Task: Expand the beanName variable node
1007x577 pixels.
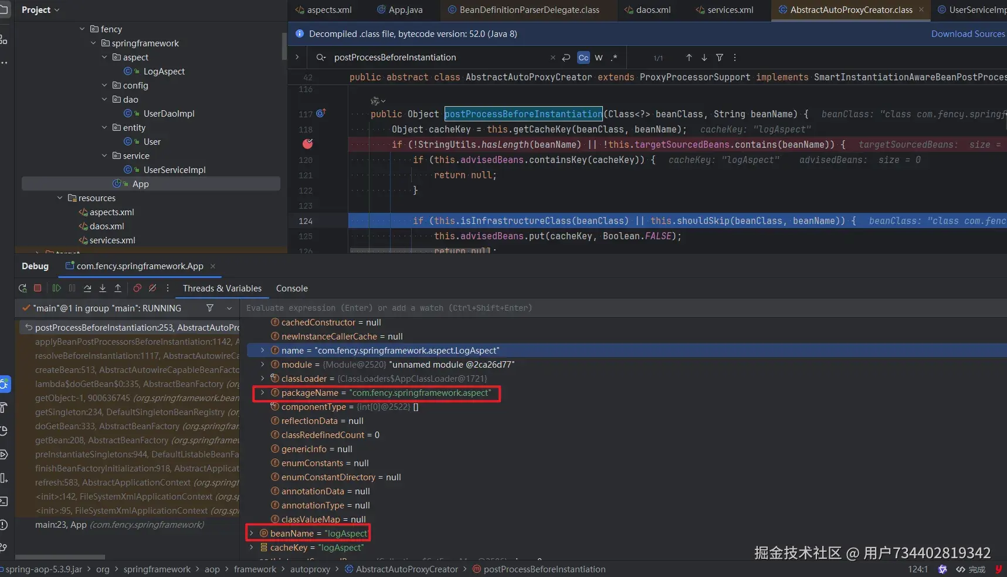Action: pyautogui.click(x=251, y=533)
